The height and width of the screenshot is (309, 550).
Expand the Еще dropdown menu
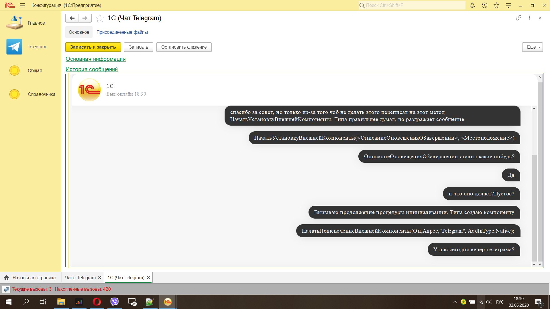pos(533,47)
